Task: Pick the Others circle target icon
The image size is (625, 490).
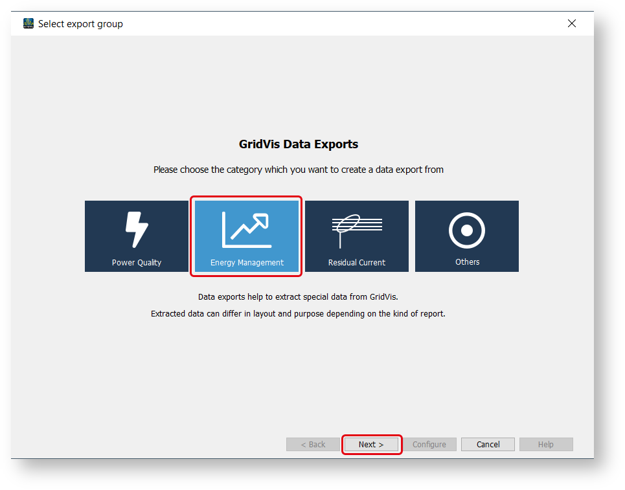Action: (467, 230)
